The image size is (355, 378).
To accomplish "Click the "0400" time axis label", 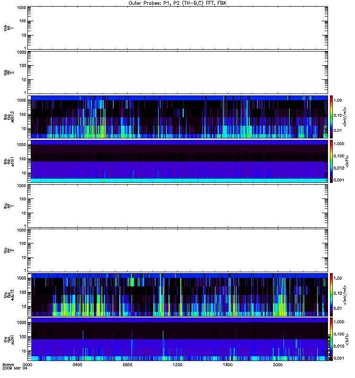I will click(78, 365).
